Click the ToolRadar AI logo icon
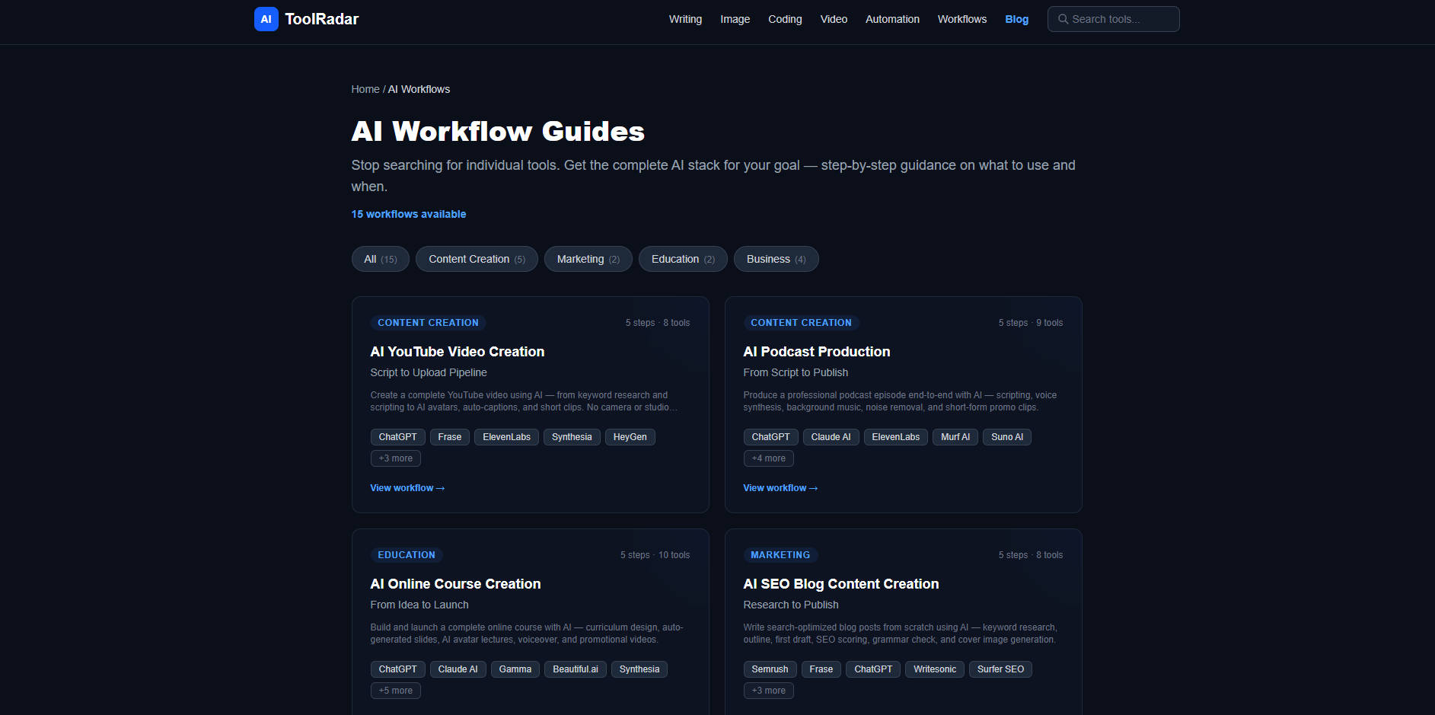The image size is (1435, 715). point(266,19)
